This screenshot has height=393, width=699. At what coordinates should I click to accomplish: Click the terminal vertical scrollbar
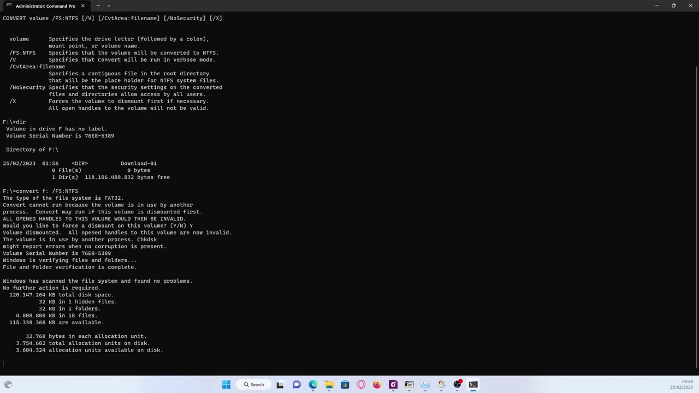[x=696, y=218]
